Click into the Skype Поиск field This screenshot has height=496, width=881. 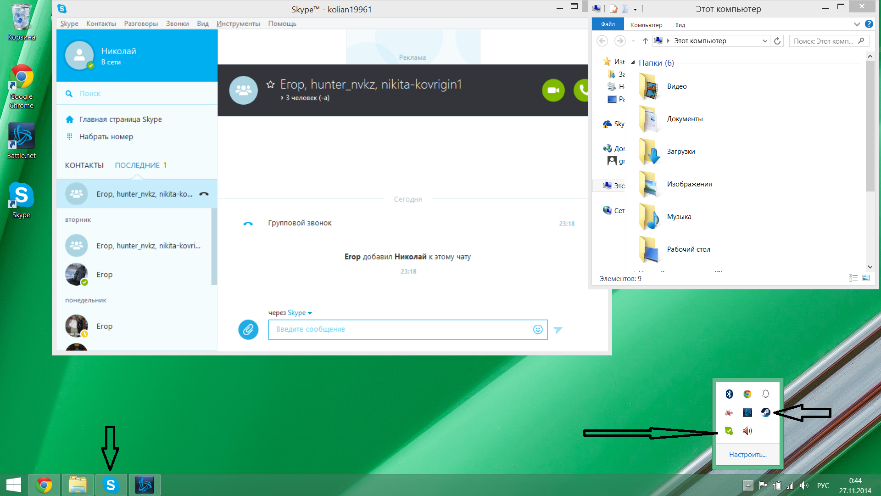137,94
